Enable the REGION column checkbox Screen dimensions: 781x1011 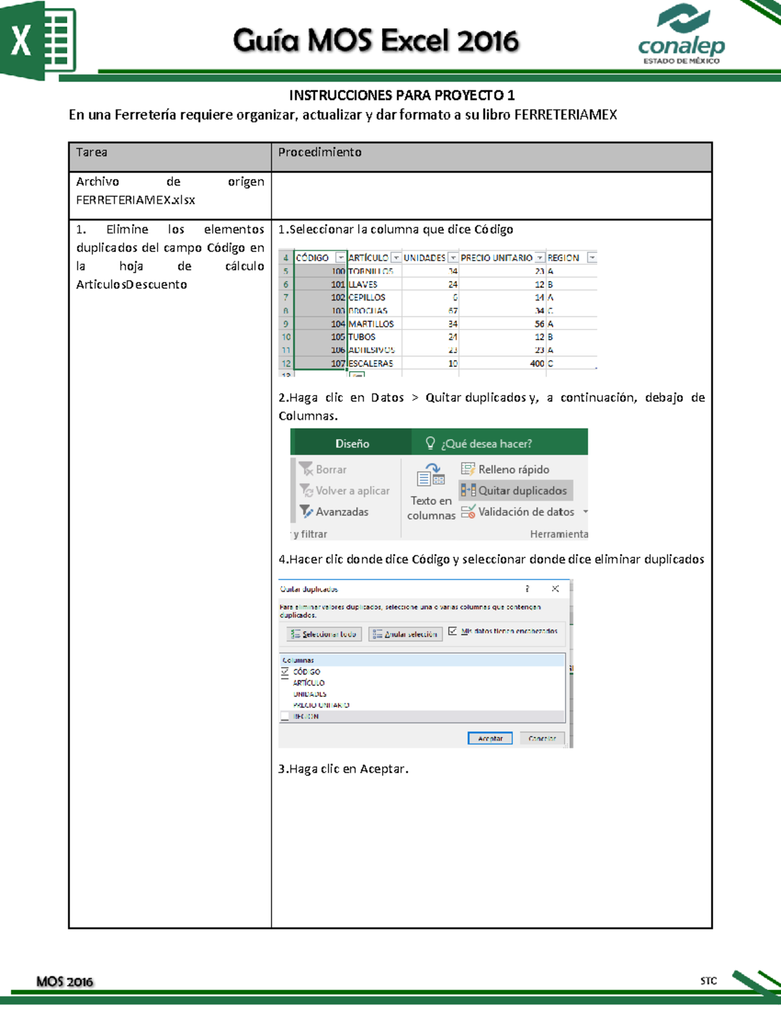285,715
